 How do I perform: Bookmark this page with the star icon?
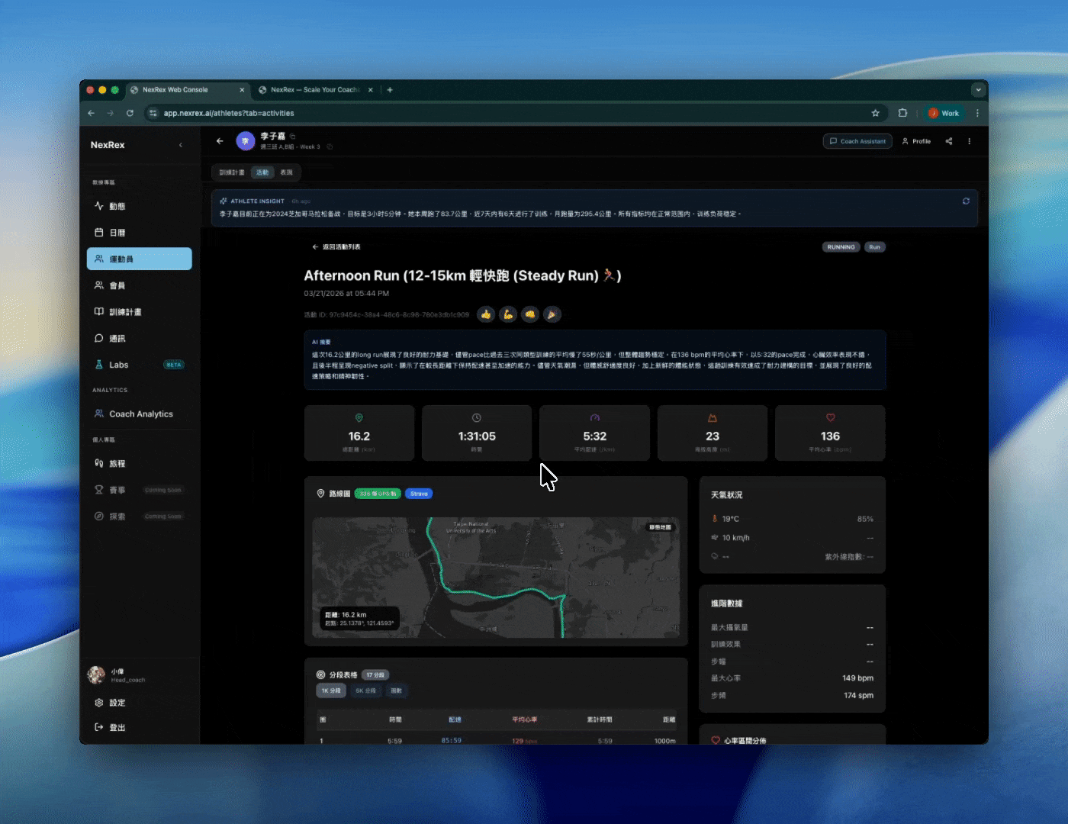point(875,113)
